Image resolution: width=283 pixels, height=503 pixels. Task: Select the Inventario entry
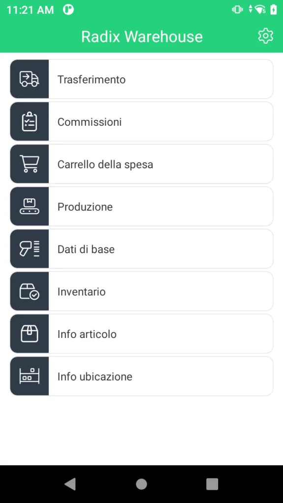[x=141, y=291]
